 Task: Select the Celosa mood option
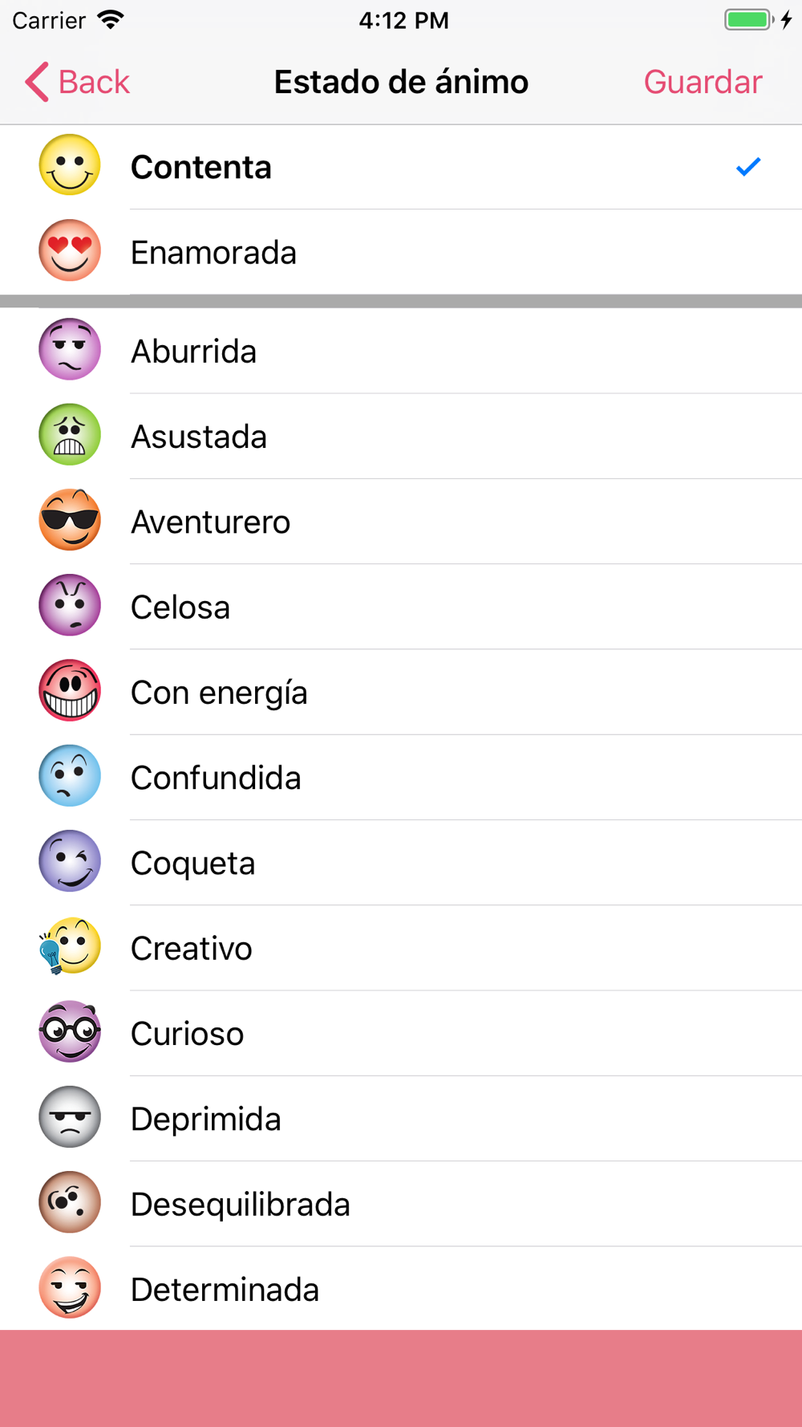(401, 607)
